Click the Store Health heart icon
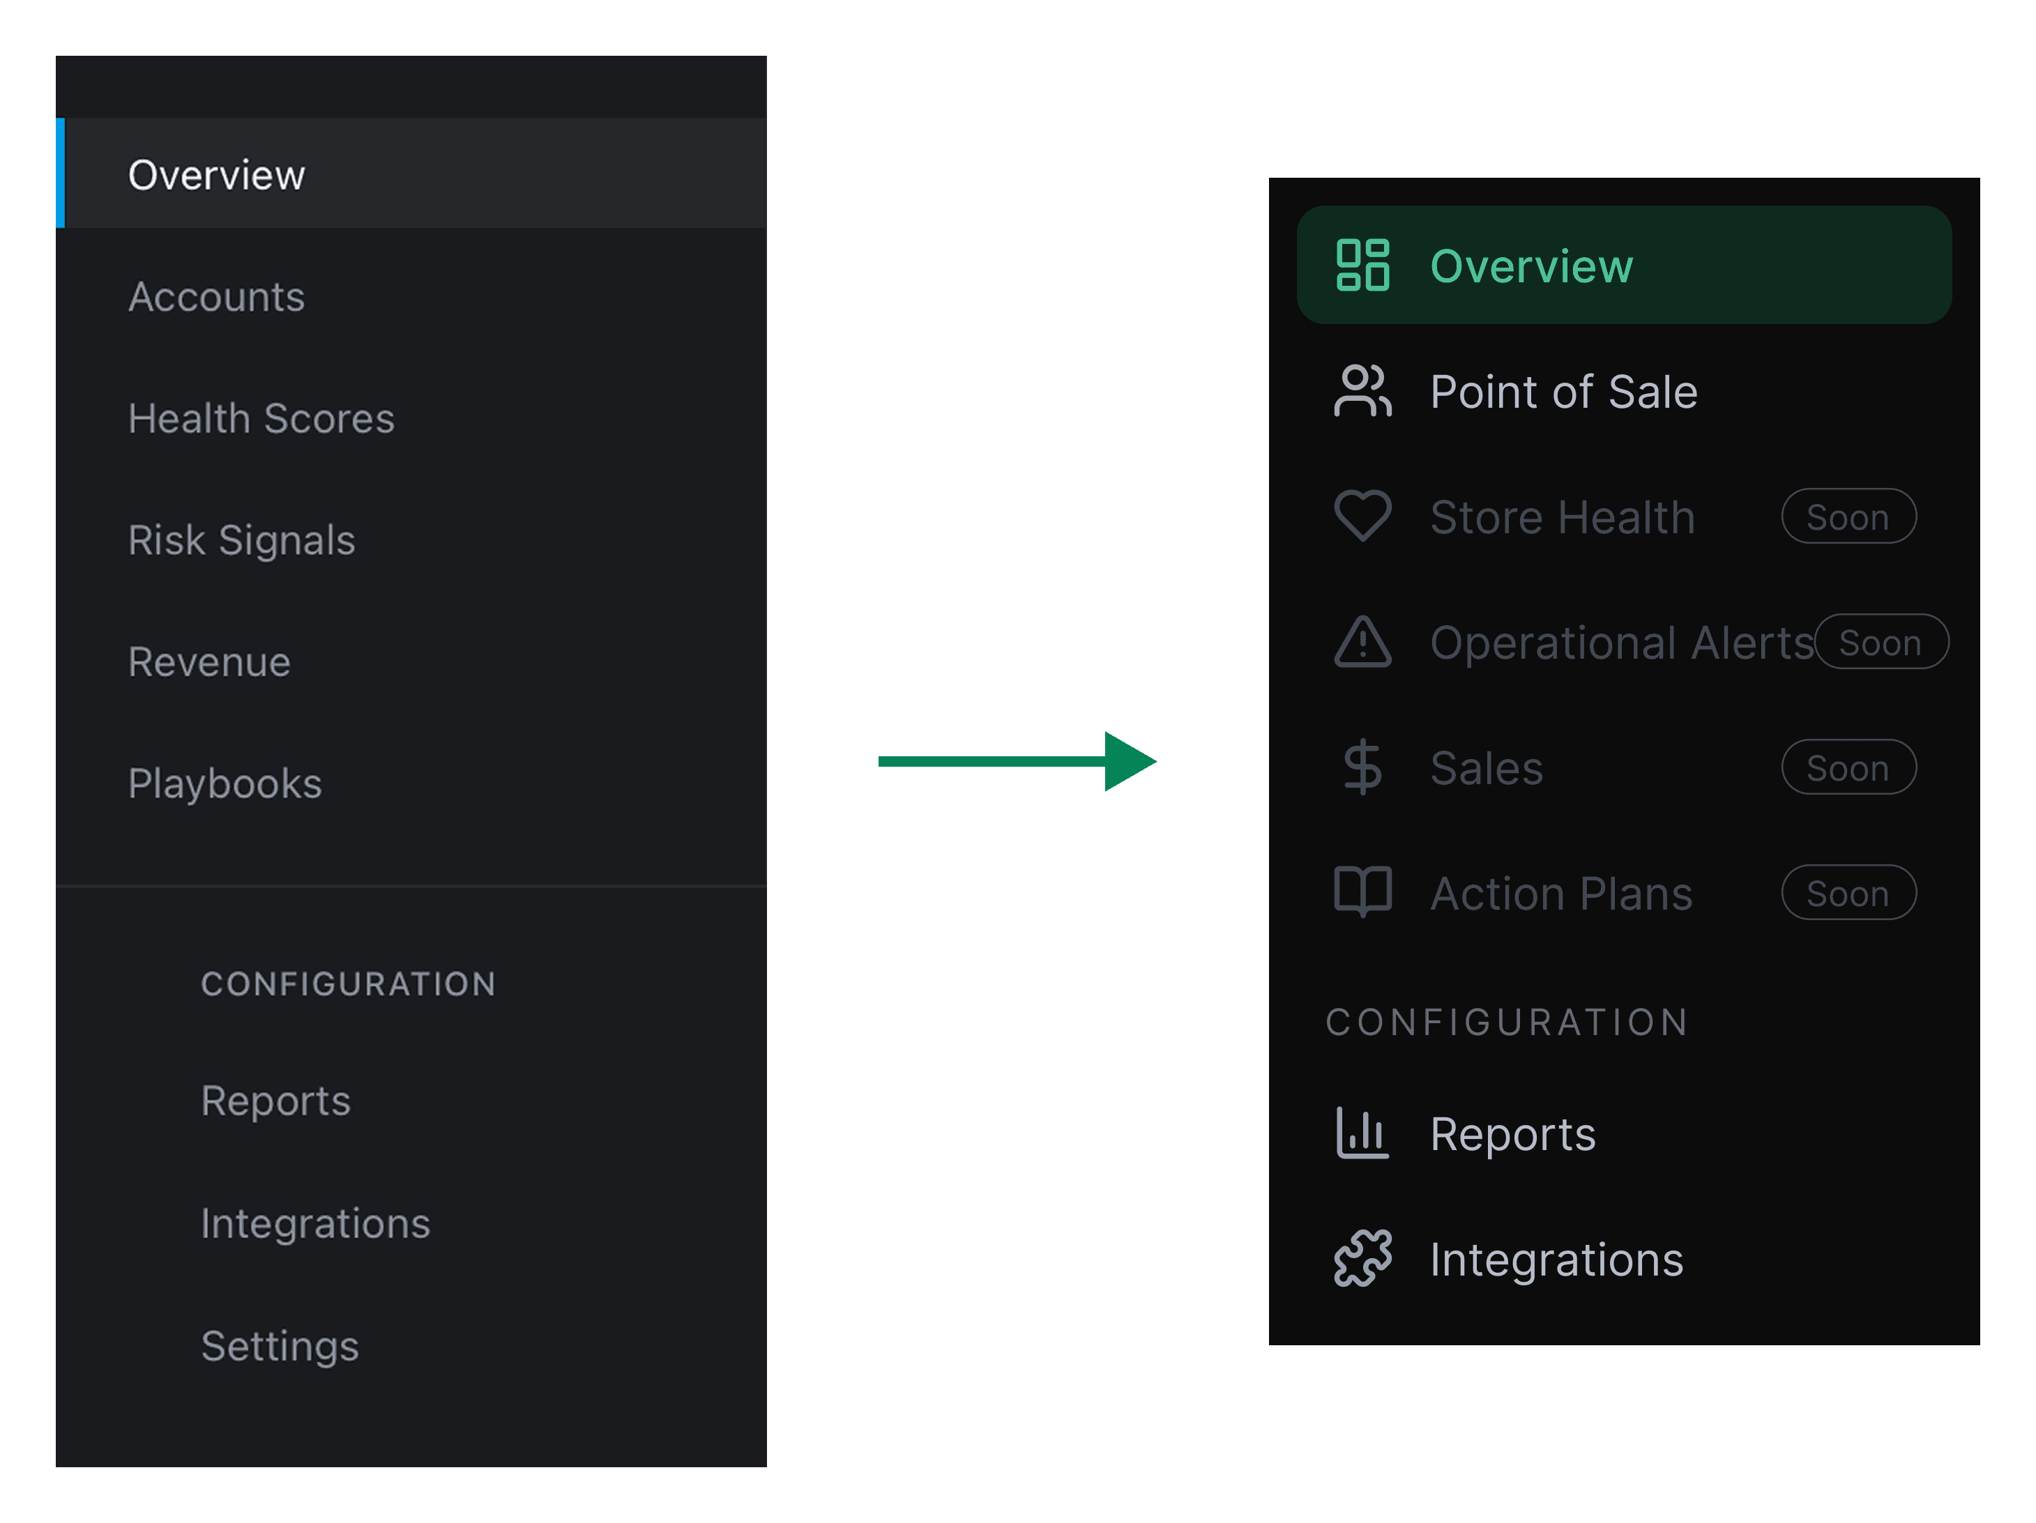Viewport: 2036px width, 1523px height. 1362,515
